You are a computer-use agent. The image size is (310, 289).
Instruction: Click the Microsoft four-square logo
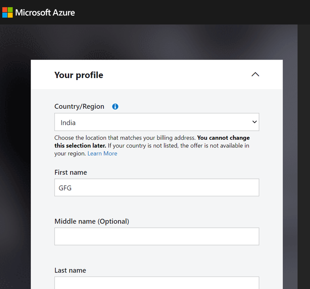coord(7,12)
